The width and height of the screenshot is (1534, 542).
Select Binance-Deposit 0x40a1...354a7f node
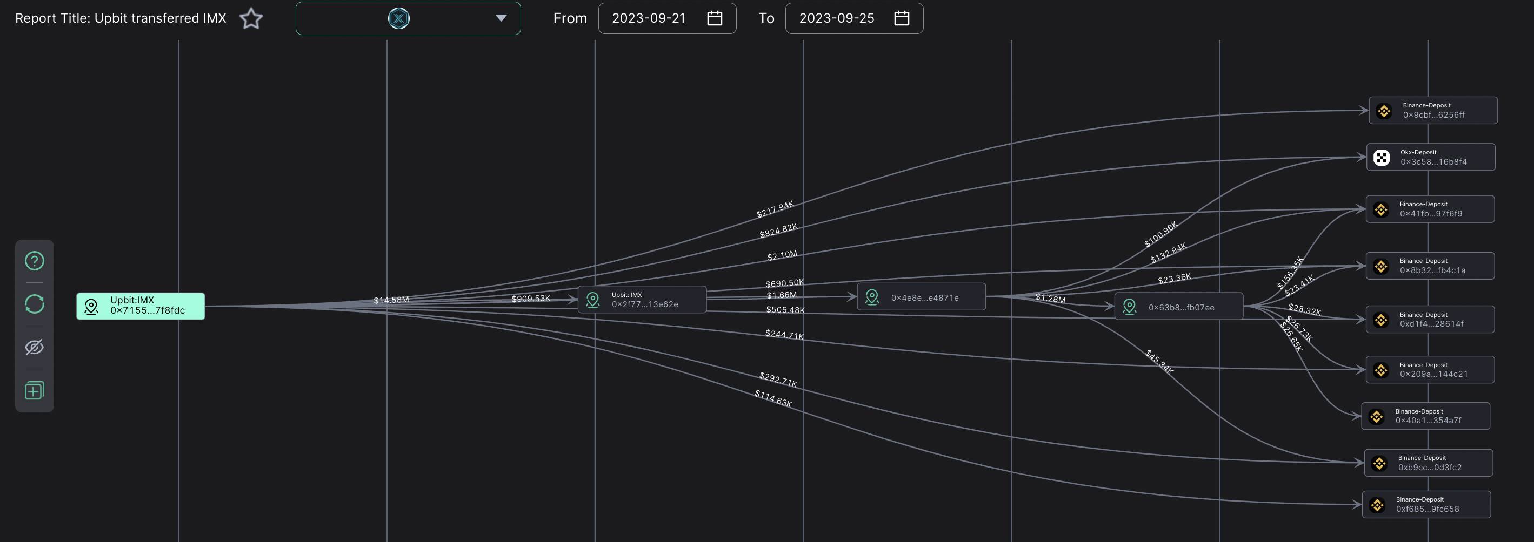pyautogui.click(x=1425, y=416)
